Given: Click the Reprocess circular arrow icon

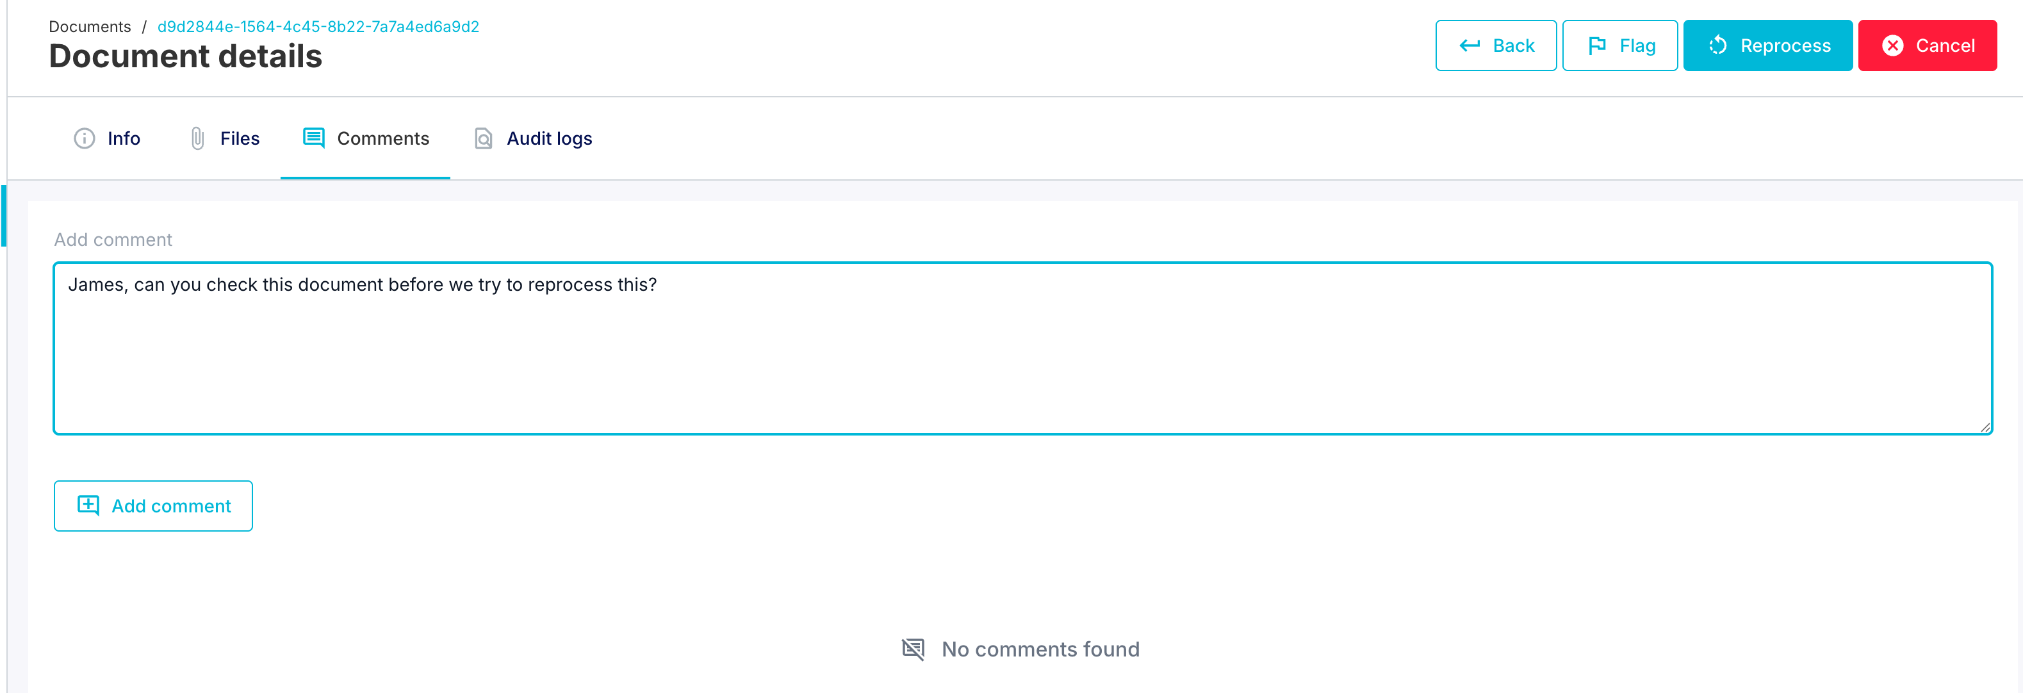Looking at the screenshot, I should (x=1717, y=45).
